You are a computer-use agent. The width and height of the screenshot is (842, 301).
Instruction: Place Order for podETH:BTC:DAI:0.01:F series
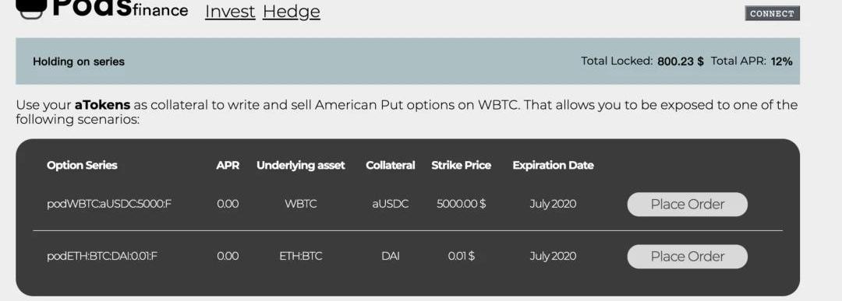click(687, 257)
